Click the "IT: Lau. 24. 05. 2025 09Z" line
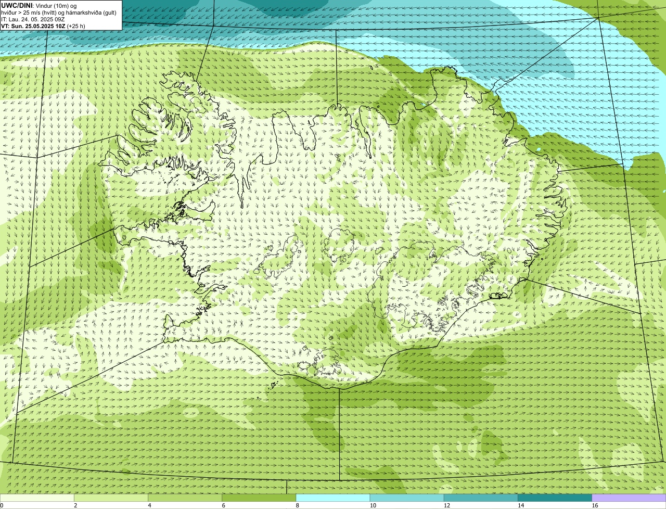This screenshot has width=666, height=509. coord(33,19)
